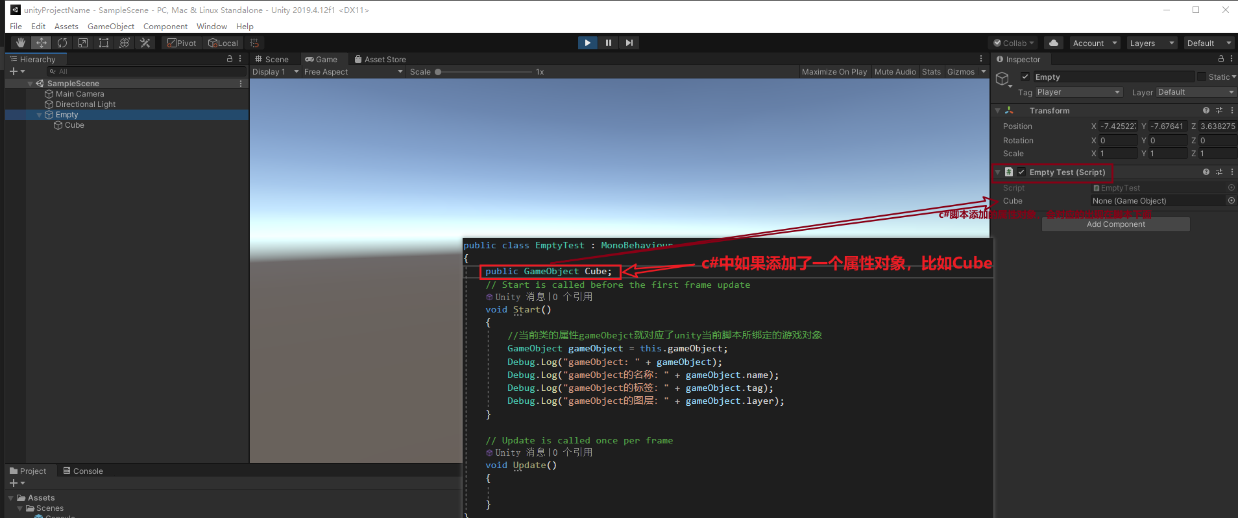Open the cloud services icon
Viewport: 1238px width, 518px height.
tap(1054, 43)
